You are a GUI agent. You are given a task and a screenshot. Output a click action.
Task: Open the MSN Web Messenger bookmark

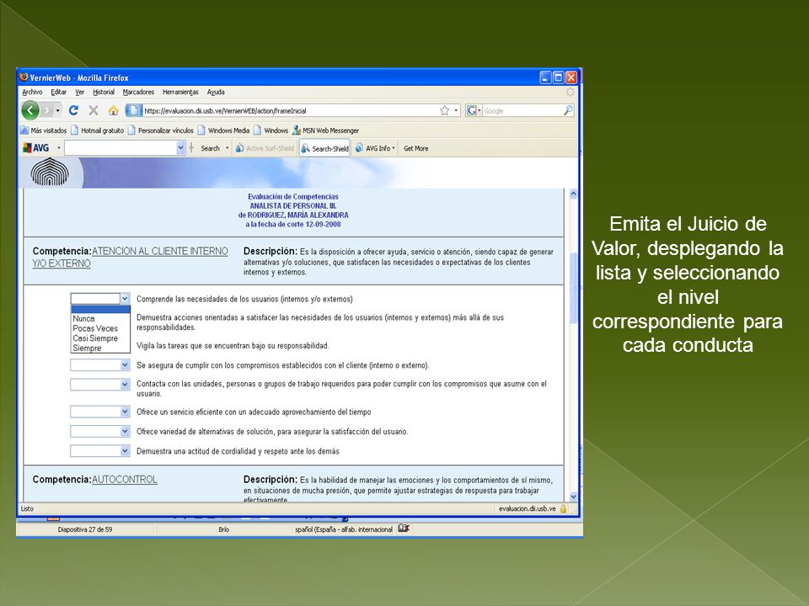point(325,130)
